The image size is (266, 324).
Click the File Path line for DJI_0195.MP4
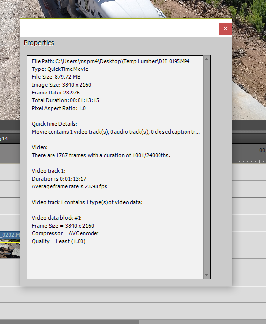tap(110, 61)
